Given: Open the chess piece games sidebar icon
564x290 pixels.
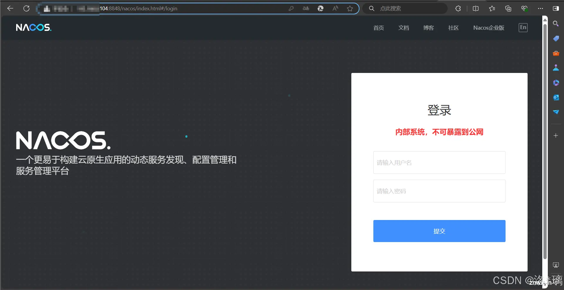Looking at the screenshot, I should coord(556,68).
